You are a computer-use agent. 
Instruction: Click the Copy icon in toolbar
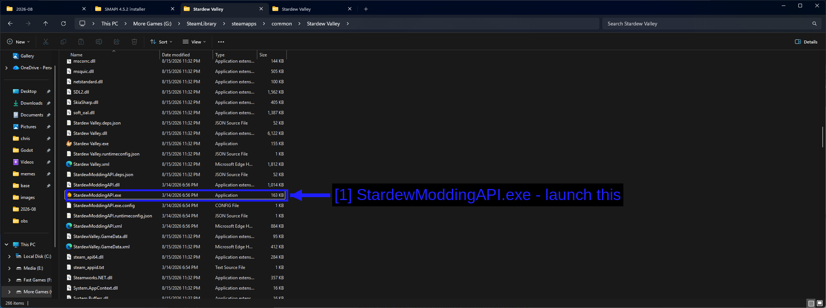tap(63, 42)
